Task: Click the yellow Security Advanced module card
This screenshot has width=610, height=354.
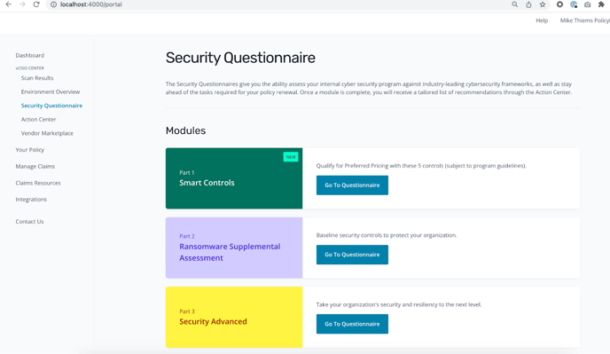Action: tap(234, 317)
